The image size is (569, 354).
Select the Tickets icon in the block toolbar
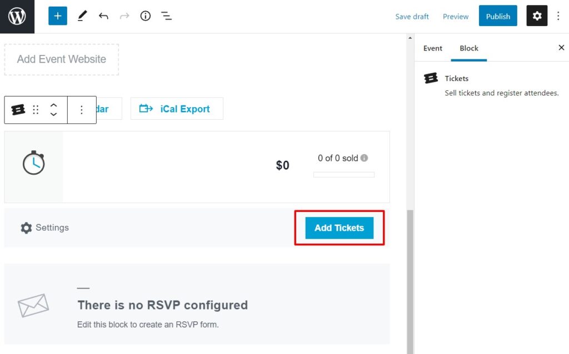click(18, 109)
